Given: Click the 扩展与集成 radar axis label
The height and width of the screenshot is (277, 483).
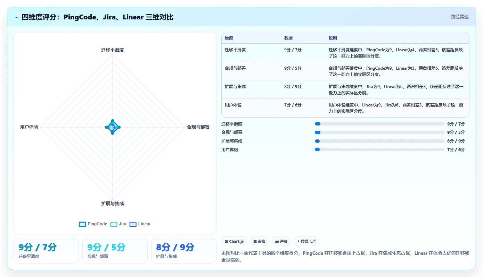Looking at the screenshot, I should click(x=113, y=204).
